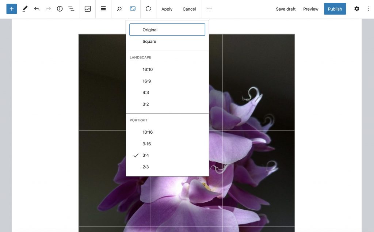
Task: Open the settings gear sidebar
Action: point(356,9)
